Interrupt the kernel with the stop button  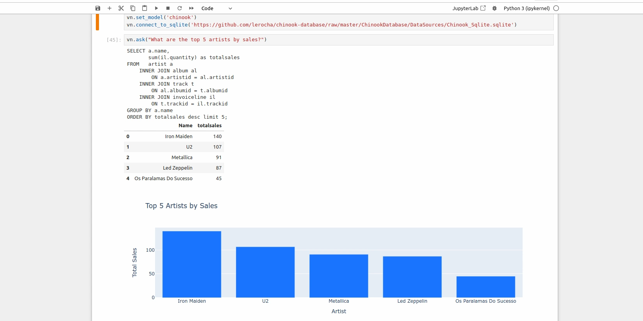pos(168,8)
